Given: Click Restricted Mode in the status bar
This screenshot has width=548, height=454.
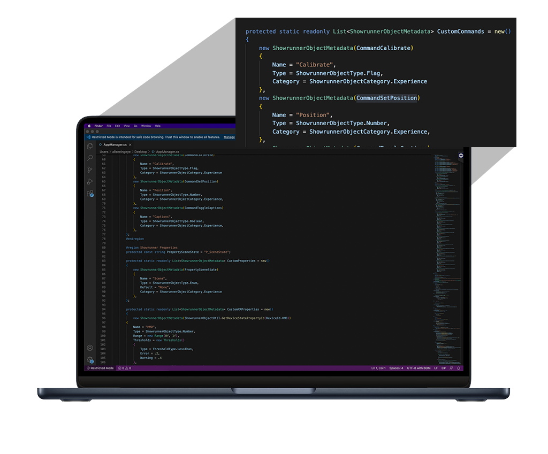Looking at the screenshot, I should [x=100, y=368].
